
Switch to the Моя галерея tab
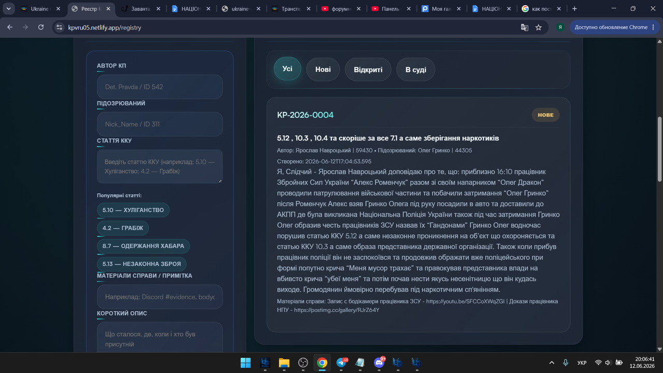442,9
